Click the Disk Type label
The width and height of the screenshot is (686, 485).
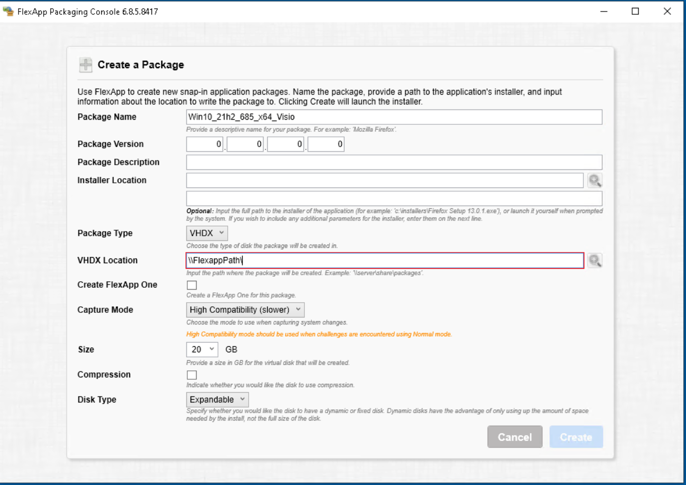coord(97,400)
